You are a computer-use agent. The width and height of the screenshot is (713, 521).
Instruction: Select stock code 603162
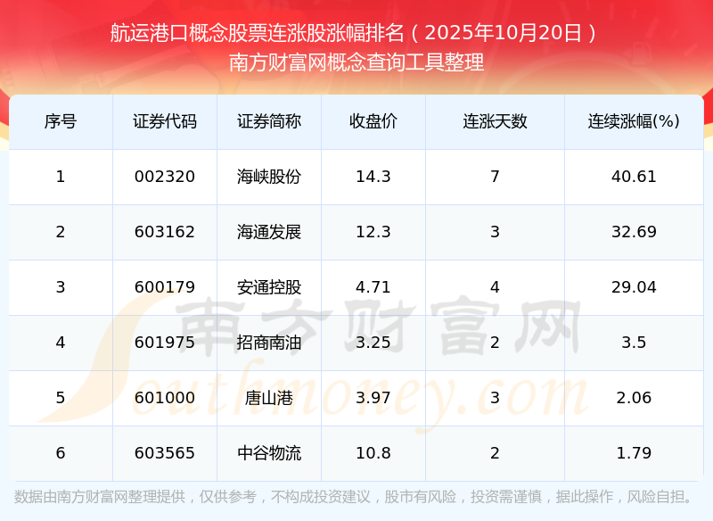point(165,232)
